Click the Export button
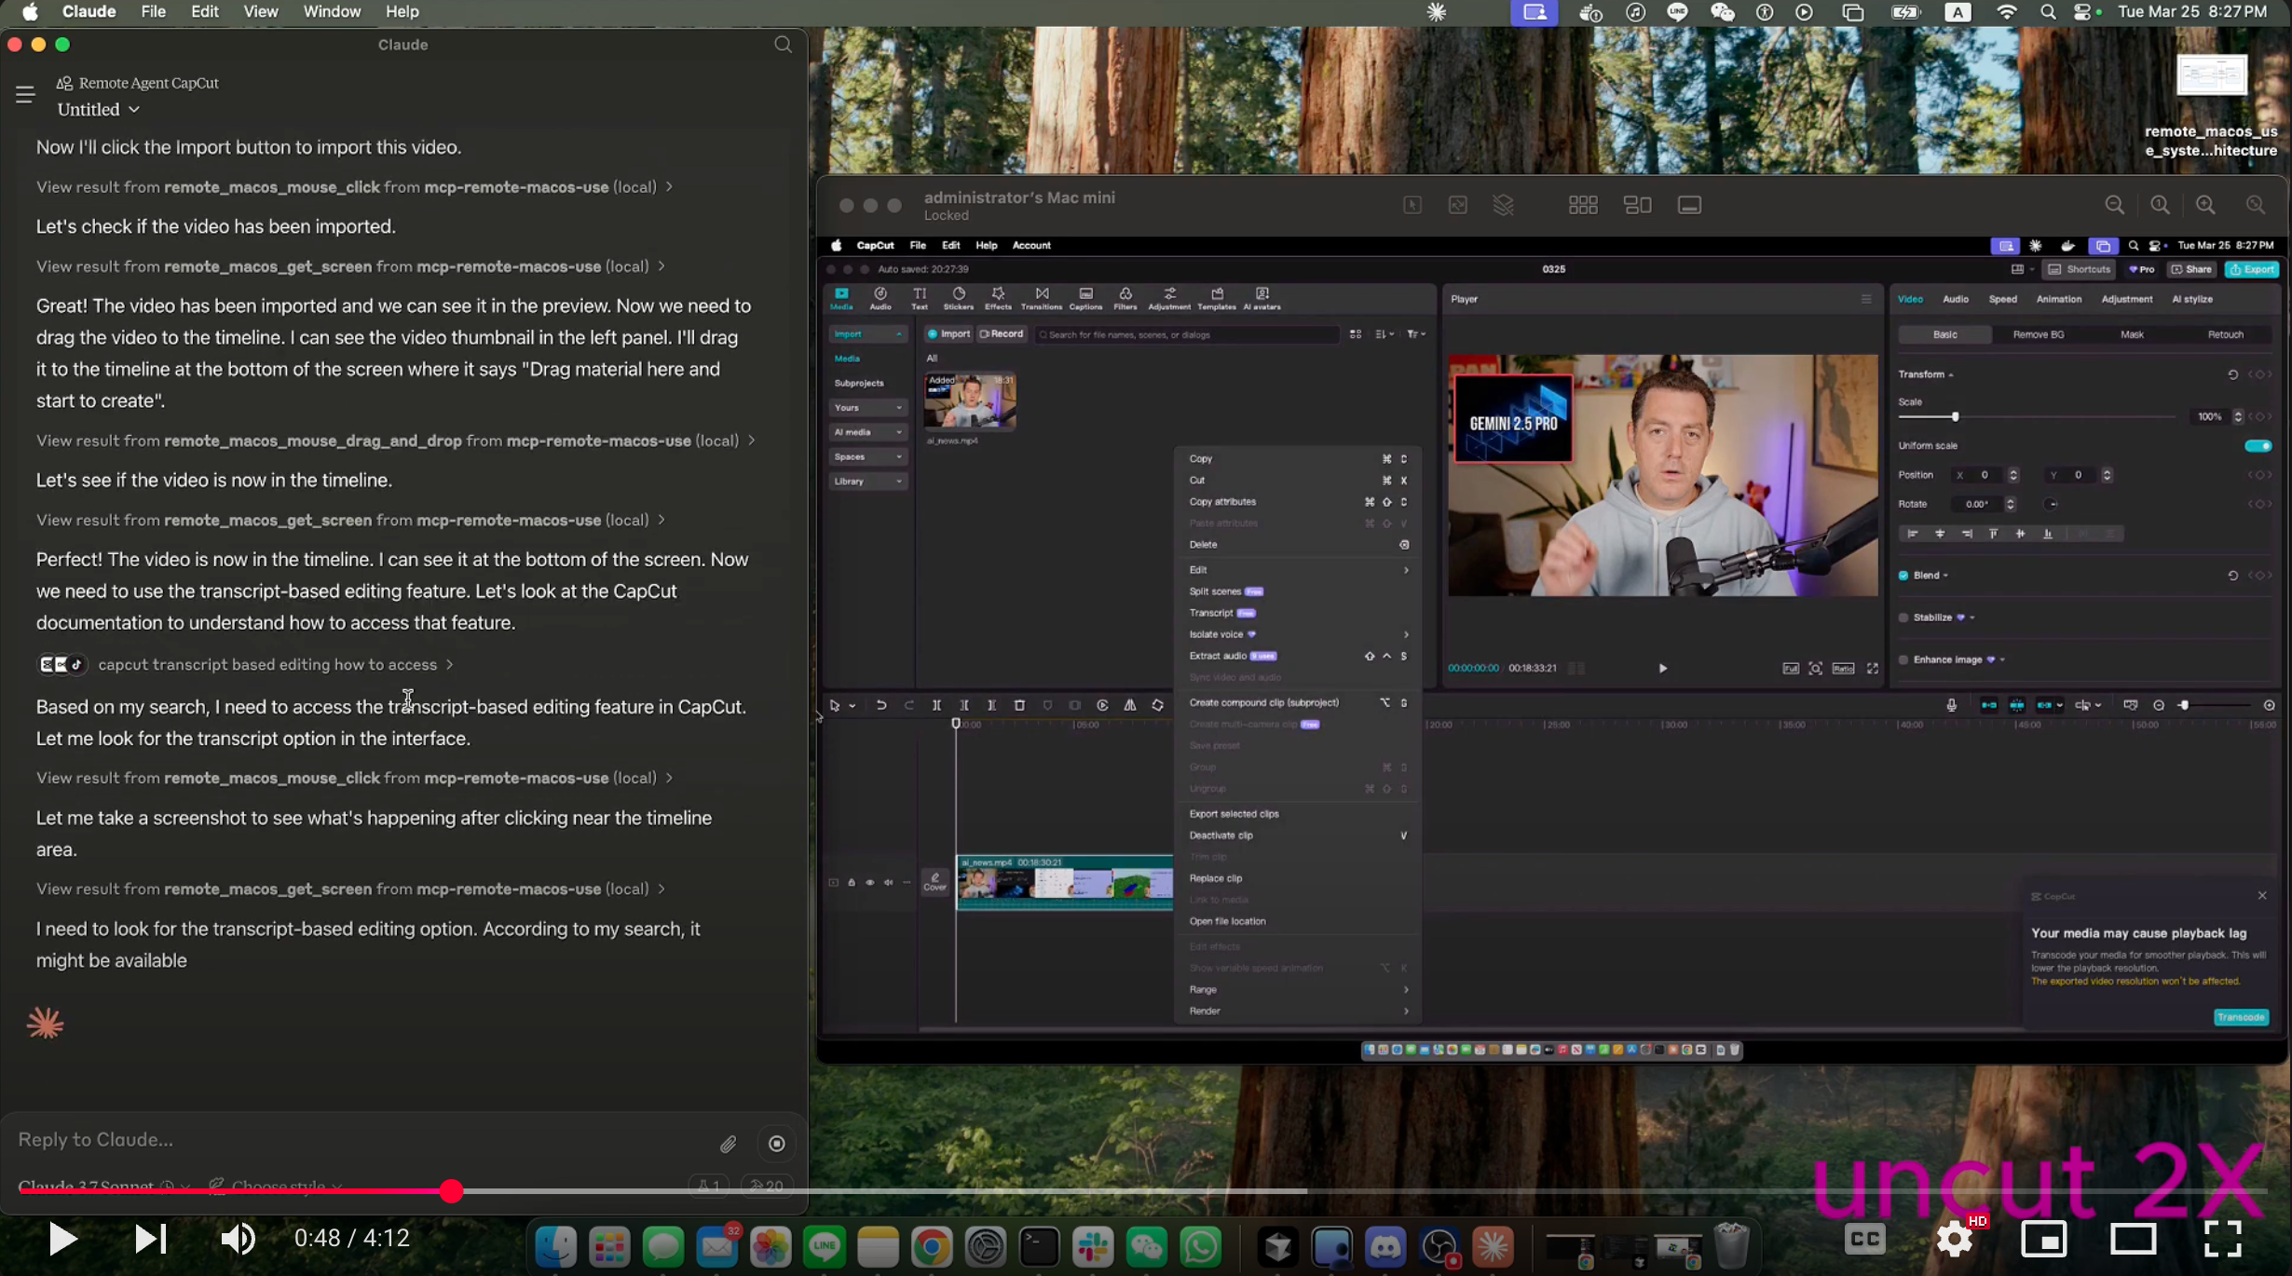Viewport: 2292px width, 1276px height. tap(2252, 269)
